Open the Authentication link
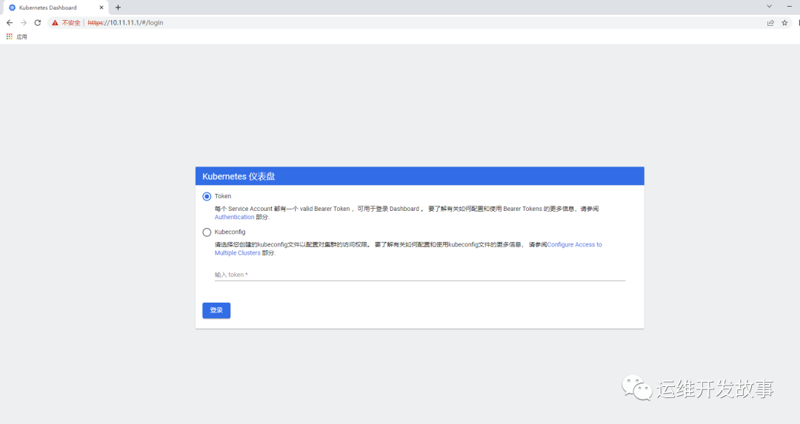 point(234,218)
